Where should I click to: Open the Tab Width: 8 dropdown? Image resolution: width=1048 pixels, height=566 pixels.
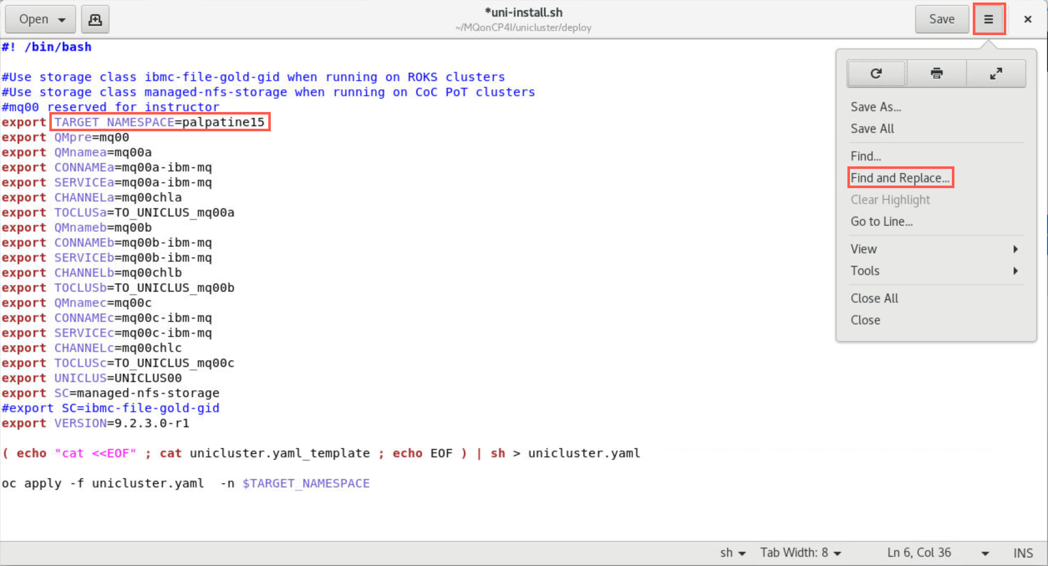coord(800,553)
